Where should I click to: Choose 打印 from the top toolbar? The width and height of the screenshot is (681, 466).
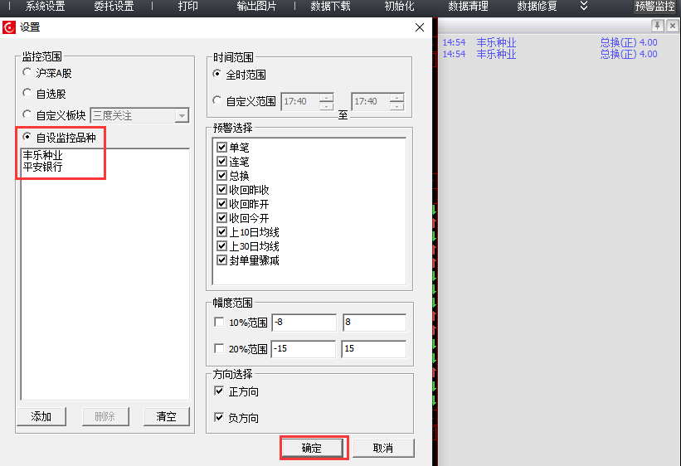point(188,6)
